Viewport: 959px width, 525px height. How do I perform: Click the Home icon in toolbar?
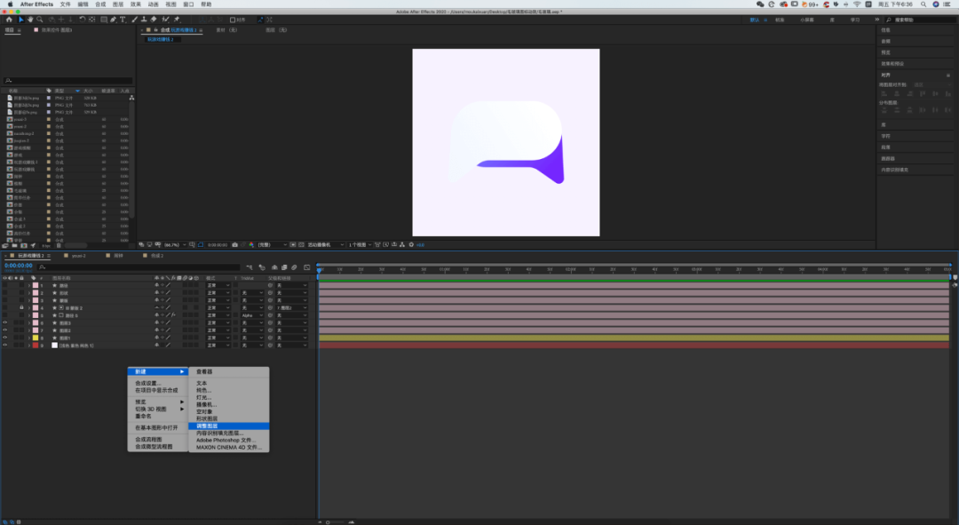pos(9,20)
